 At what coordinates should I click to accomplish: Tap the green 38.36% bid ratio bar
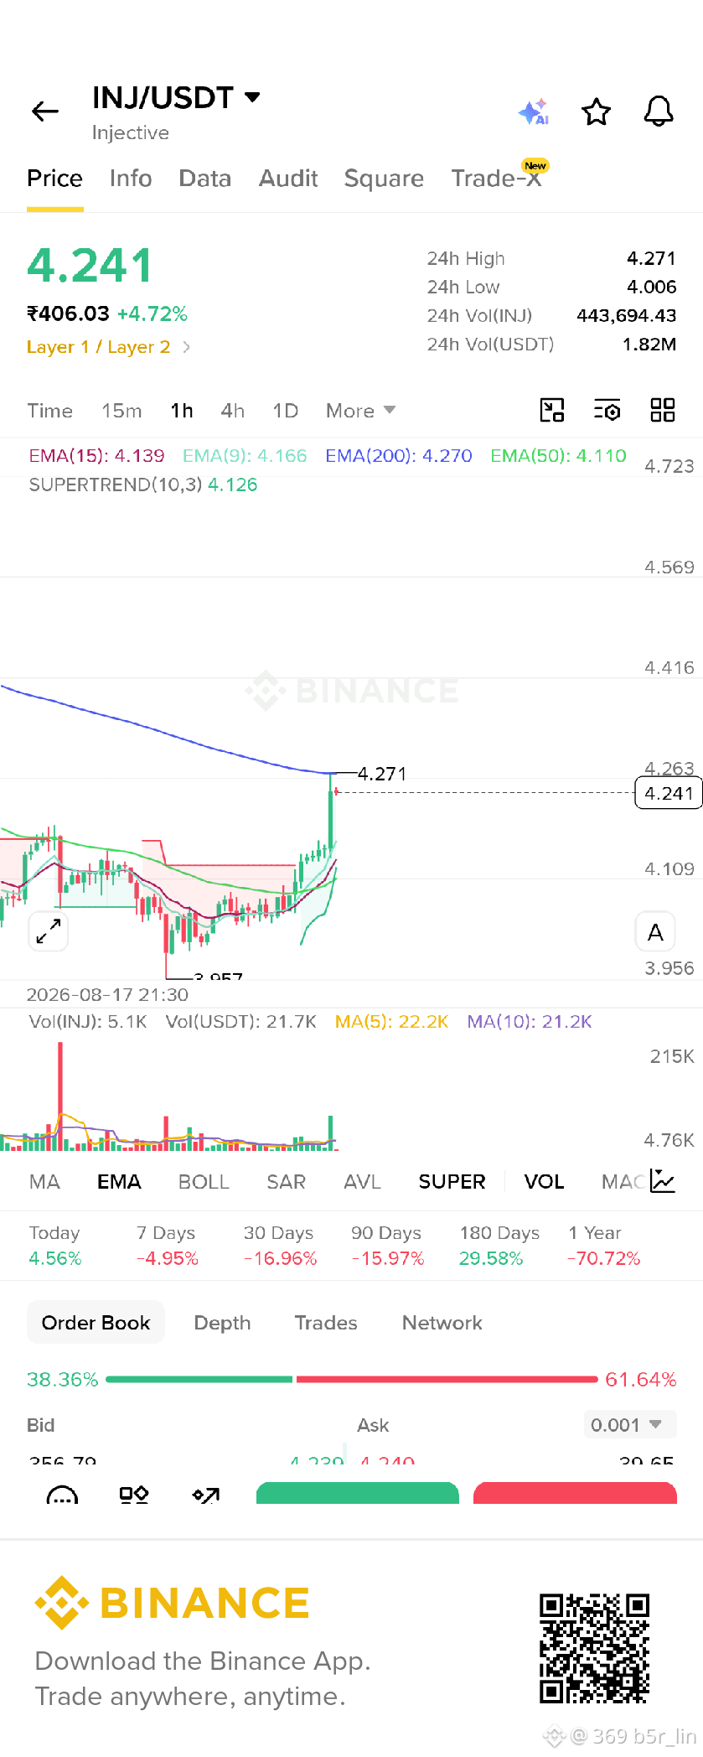[x=199, y=1379]
